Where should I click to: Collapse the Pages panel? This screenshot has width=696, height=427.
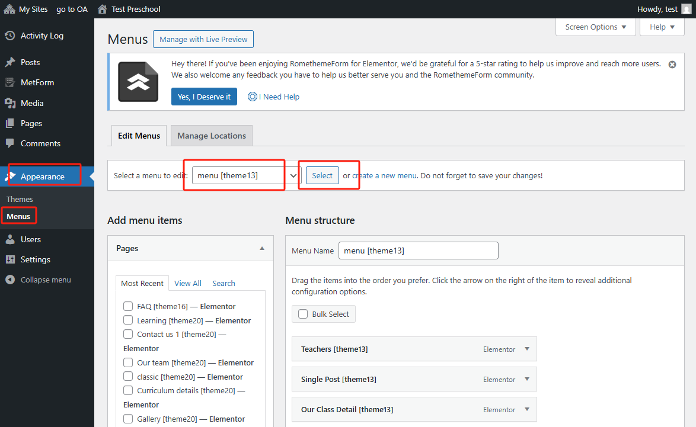click(261, 249)
